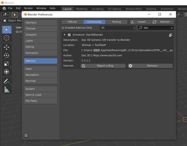Open the Animation workspace tab
This screenshot has width=187, height=146.
(x=167, y=9)
